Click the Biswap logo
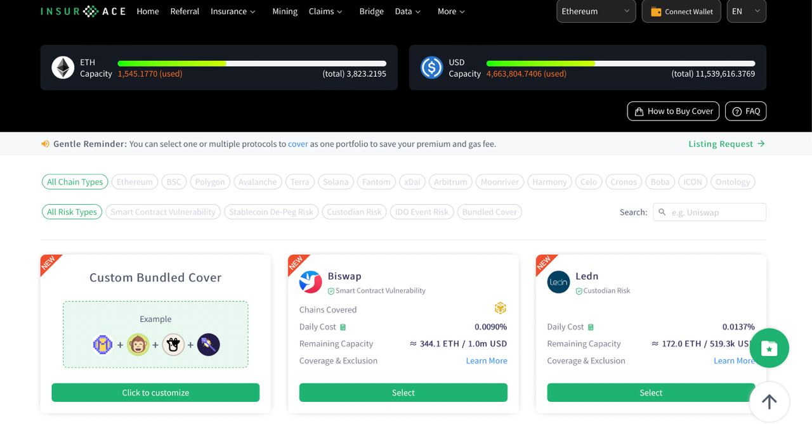Image resolution: width=812 pixels, height=424 pixels. coord(311,282)
